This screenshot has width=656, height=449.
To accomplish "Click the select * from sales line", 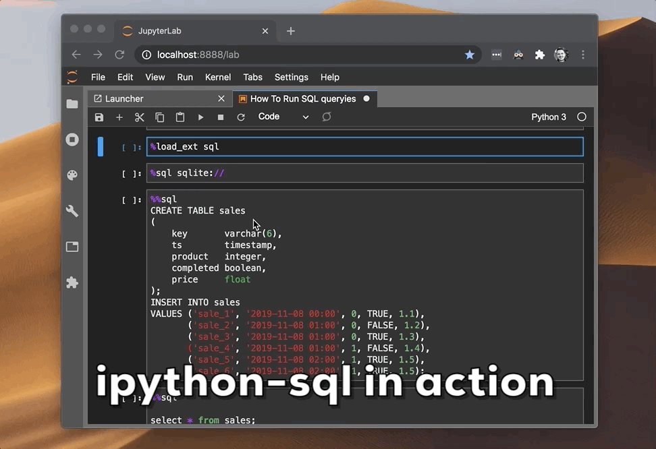I will click(203, 420).
